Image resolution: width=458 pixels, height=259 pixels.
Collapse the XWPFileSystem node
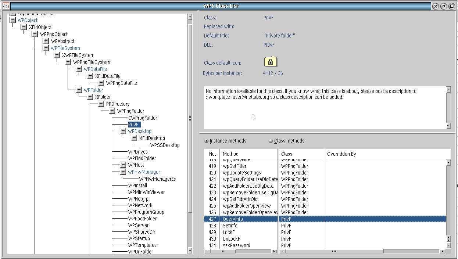[x=57, y=55]
